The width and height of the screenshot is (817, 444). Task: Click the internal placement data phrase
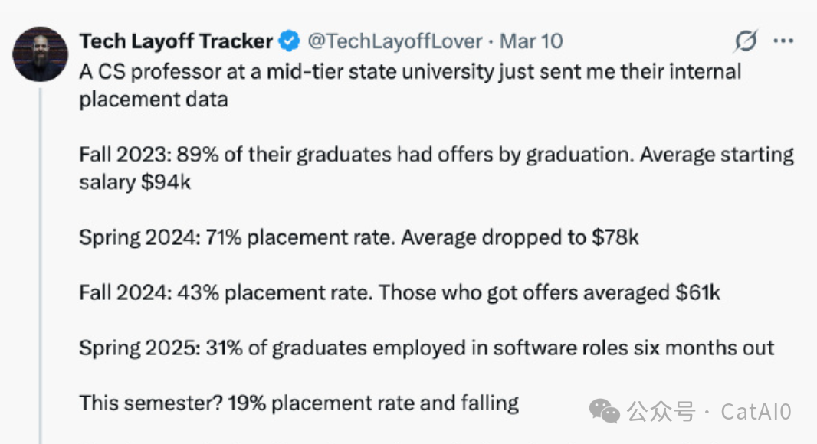(153, 99)
